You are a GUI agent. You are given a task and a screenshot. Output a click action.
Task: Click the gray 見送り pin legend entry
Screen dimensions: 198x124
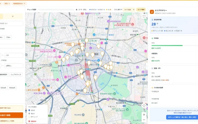[x=32, y=114]
